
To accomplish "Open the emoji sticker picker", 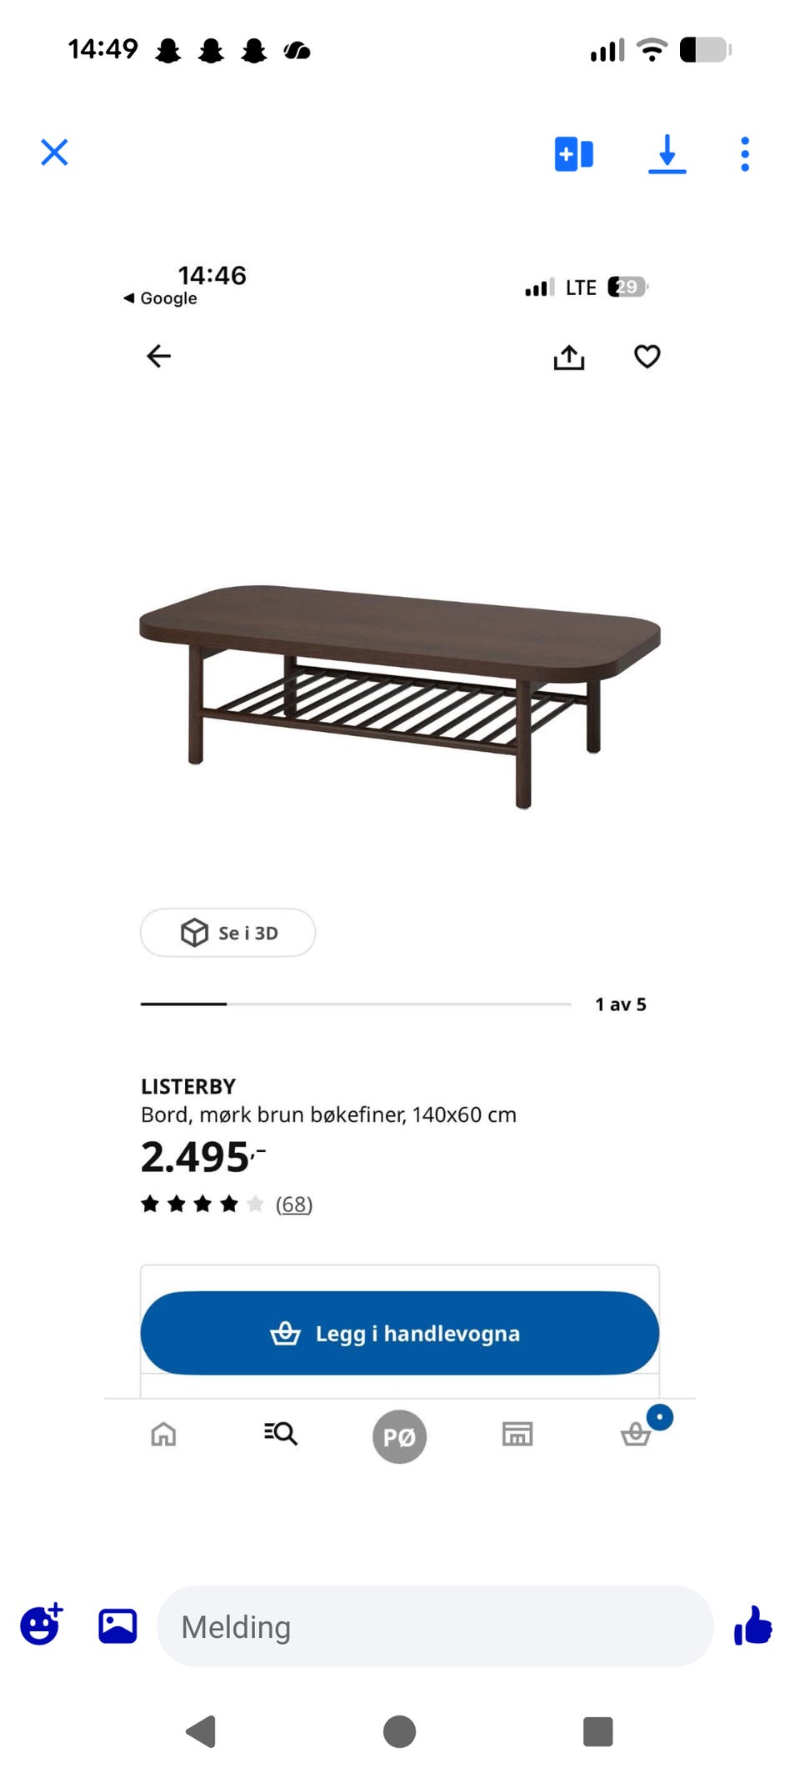I will click(41, 1625).
